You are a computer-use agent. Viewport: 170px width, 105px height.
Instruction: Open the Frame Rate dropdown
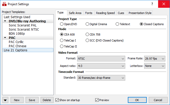pos(155,59)
